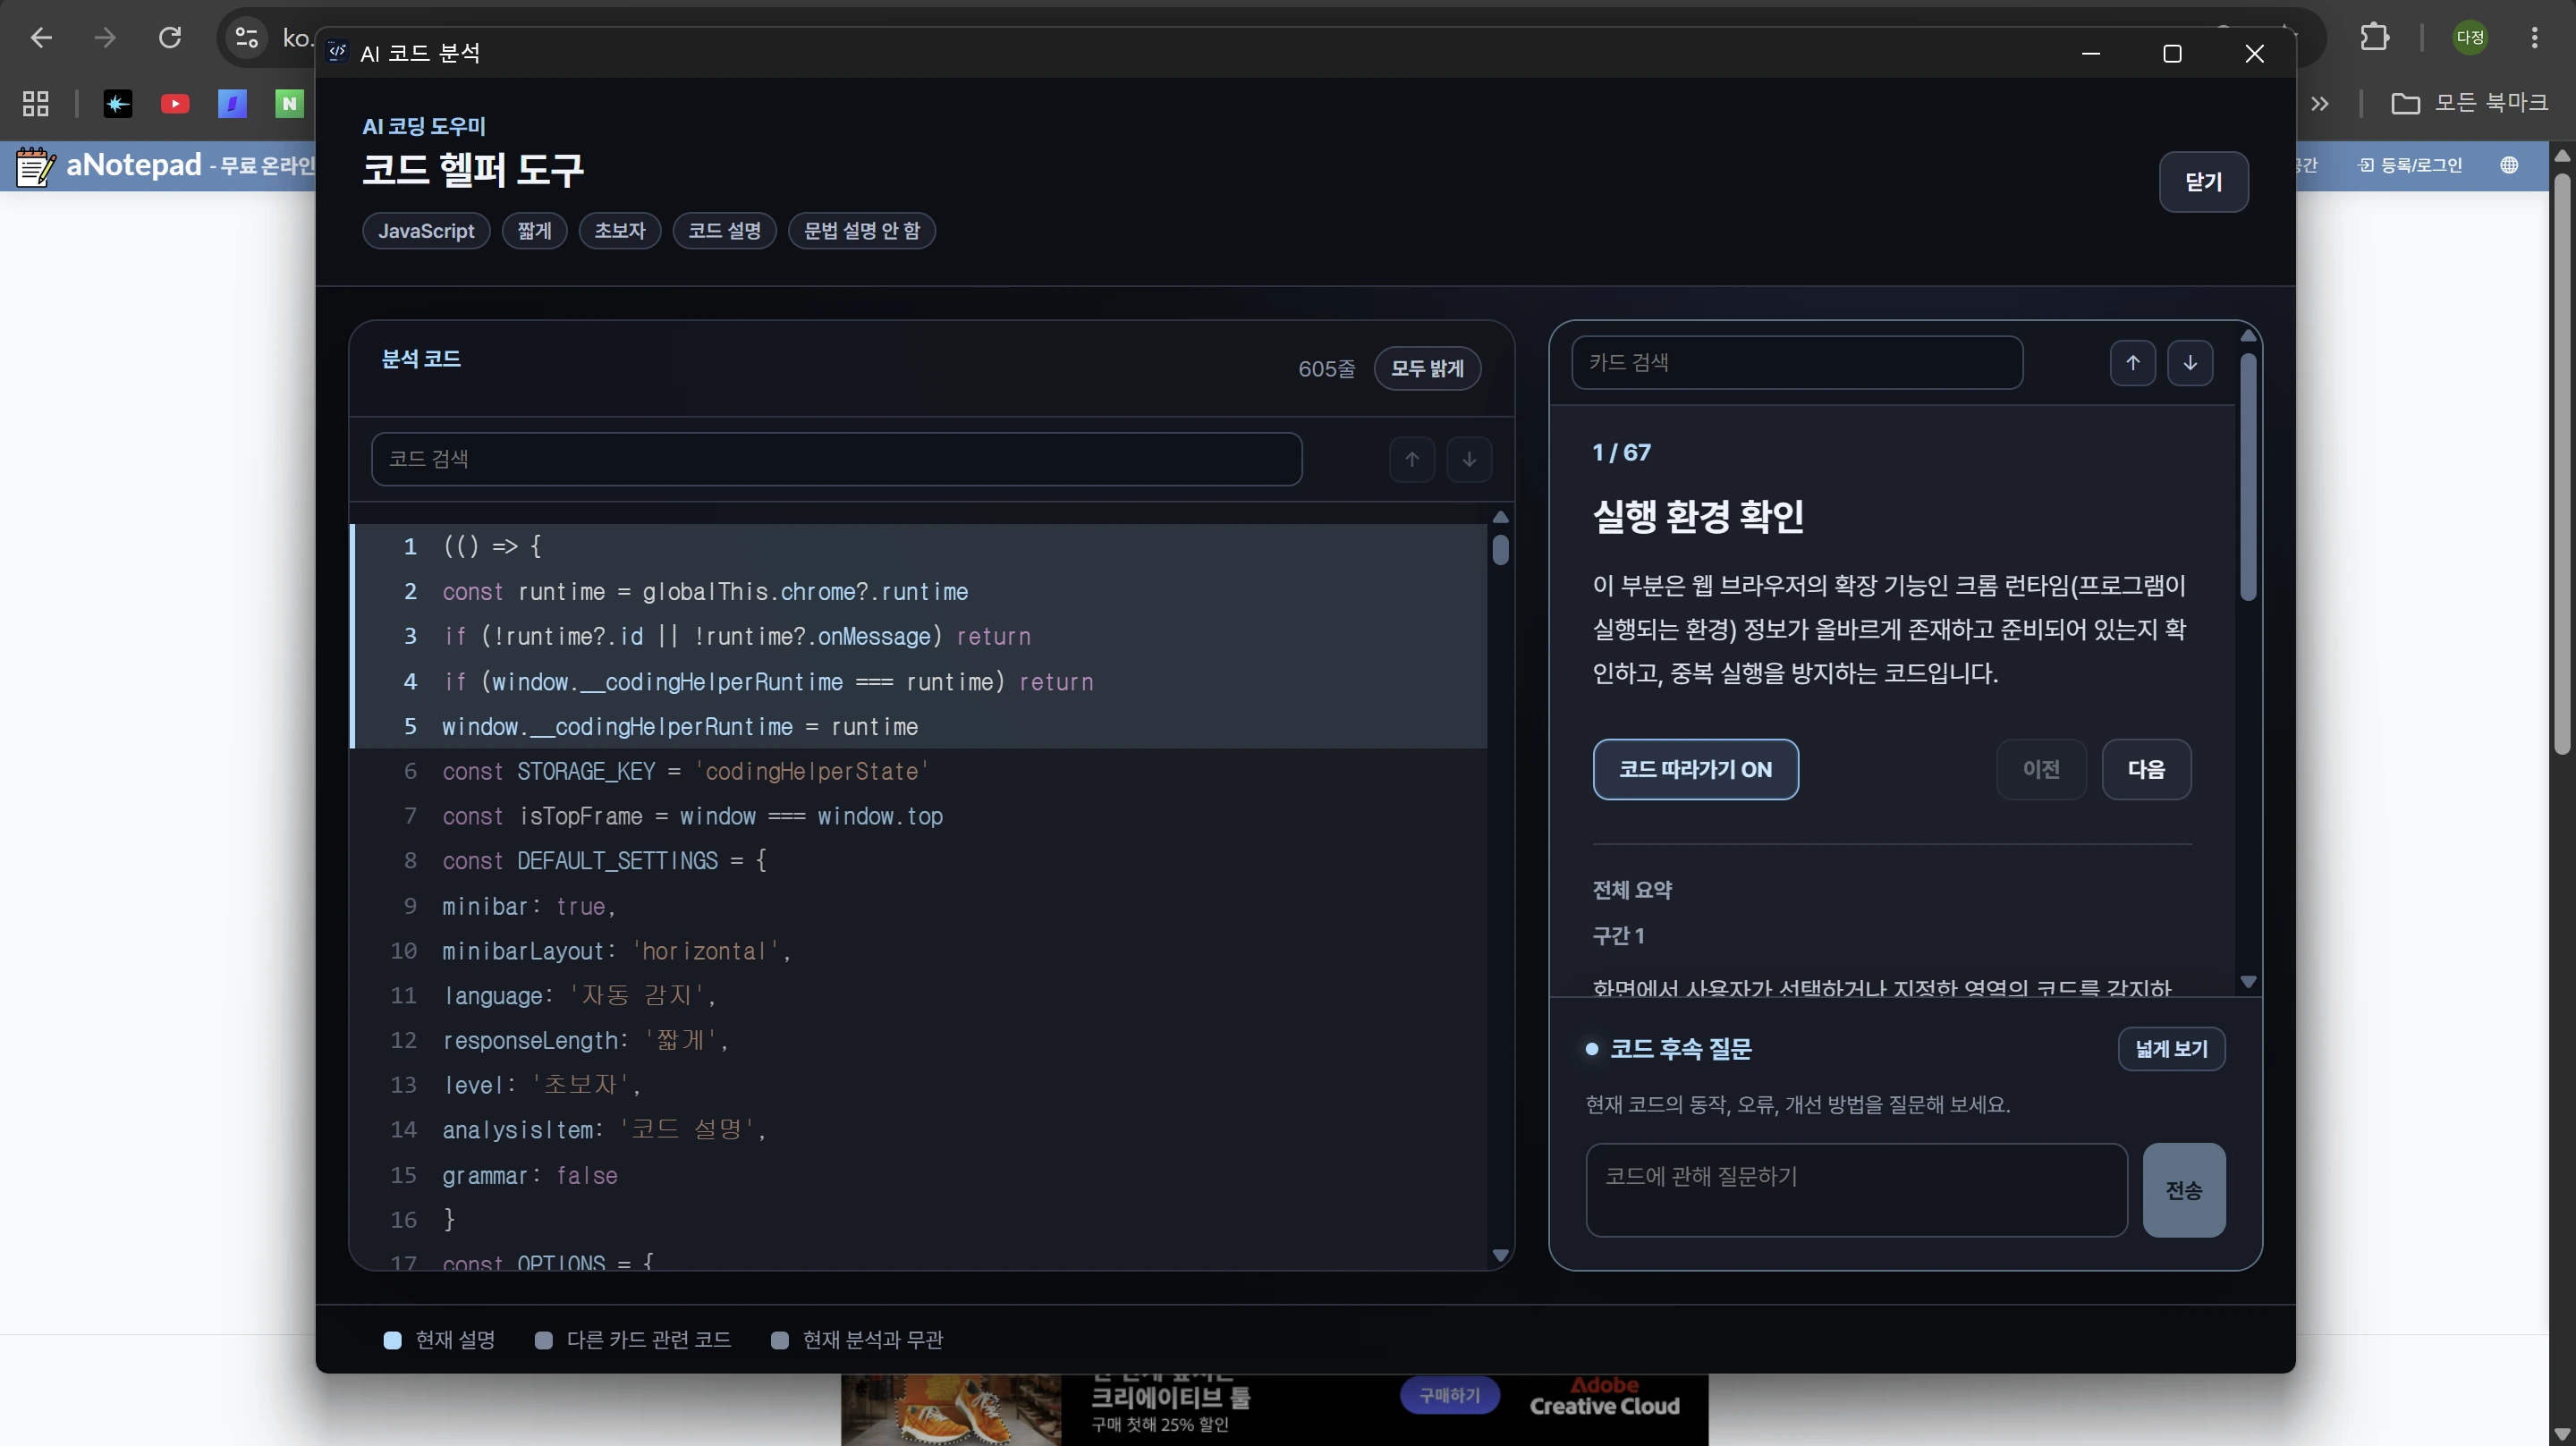This screenshot has height=1446, width=2576.
Task: Toggle 코드 따라가기 ON button
Action: [x=1696, y=769]
